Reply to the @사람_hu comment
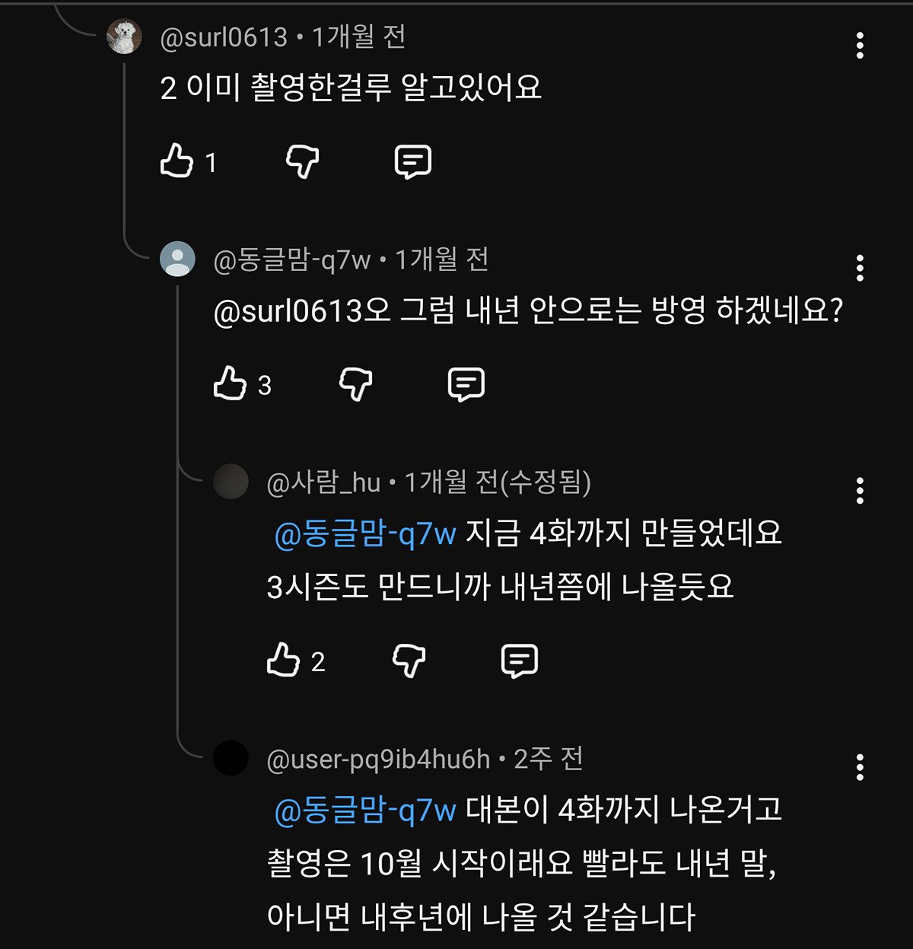The width and height of the screenshot is (913, 949). 520,660
